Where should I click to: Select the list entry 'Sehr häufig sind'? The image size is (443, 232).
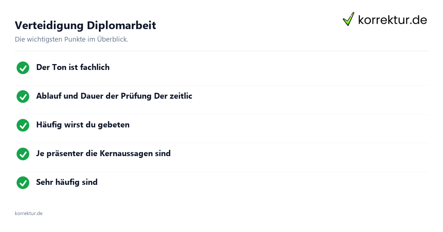67,182
